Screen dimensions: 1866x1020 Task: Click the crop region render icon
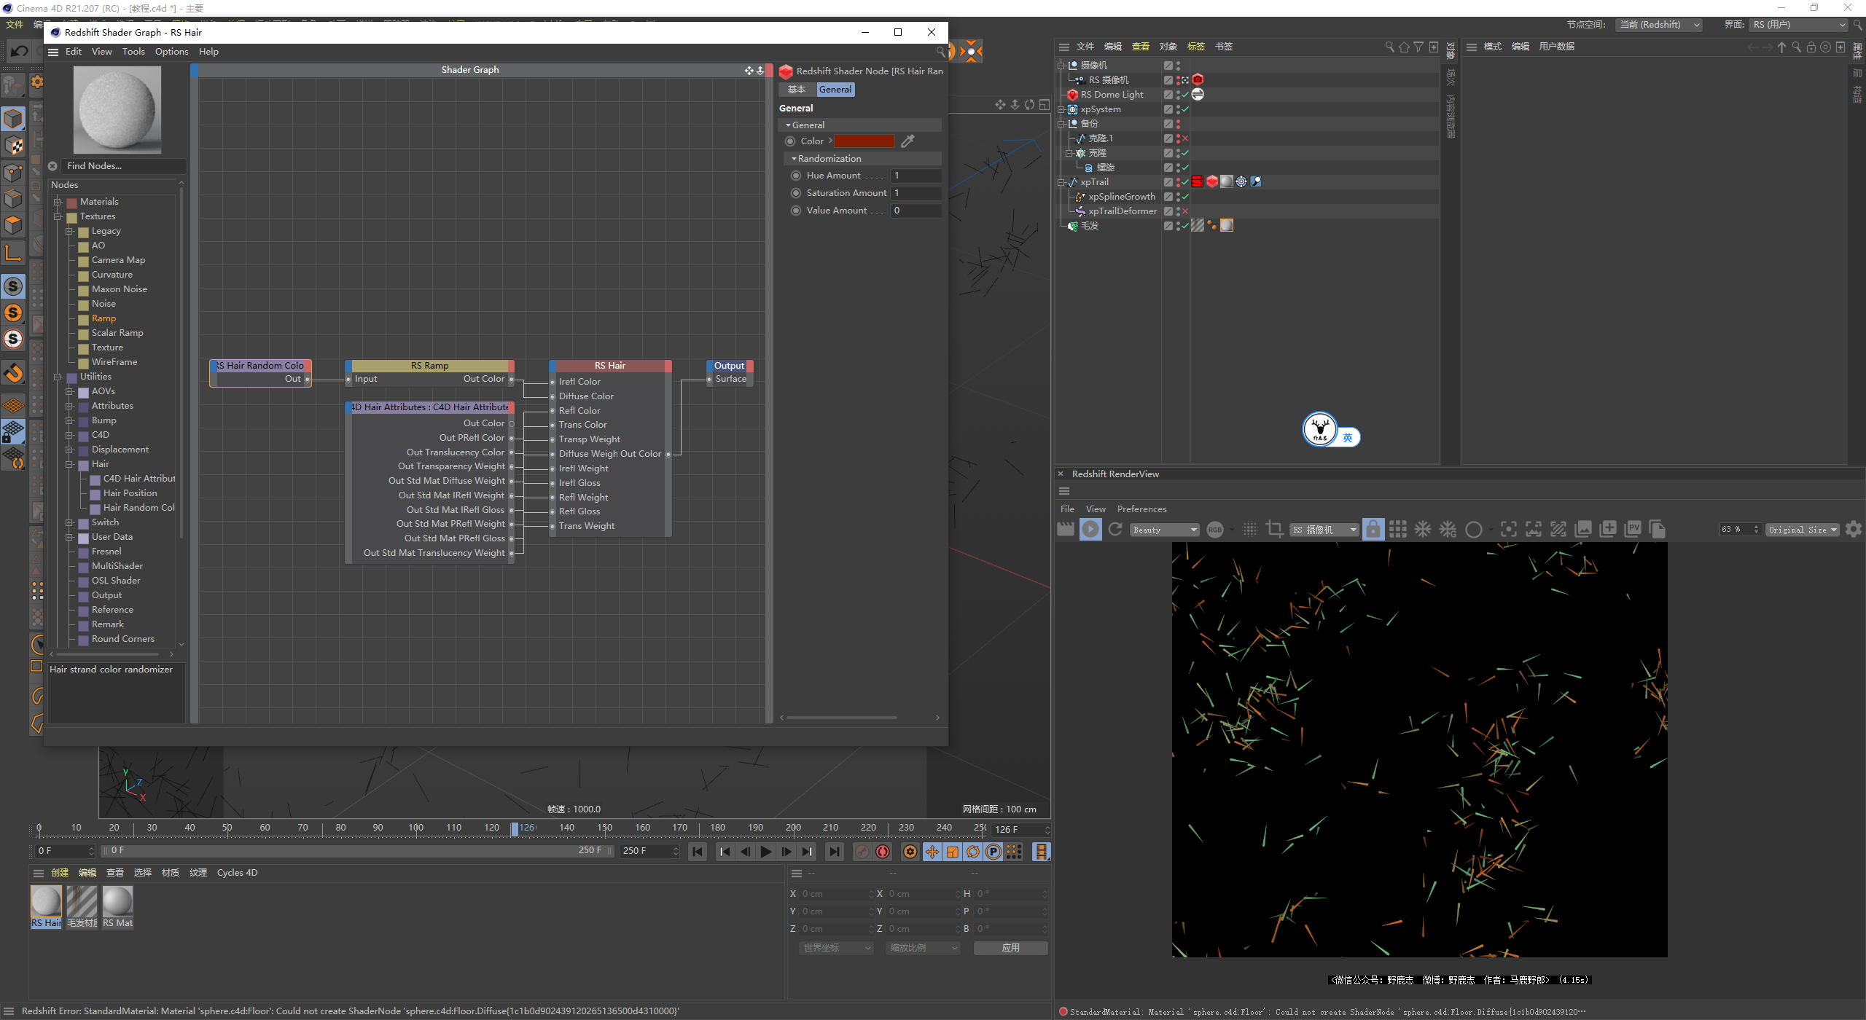point(1274,530)
